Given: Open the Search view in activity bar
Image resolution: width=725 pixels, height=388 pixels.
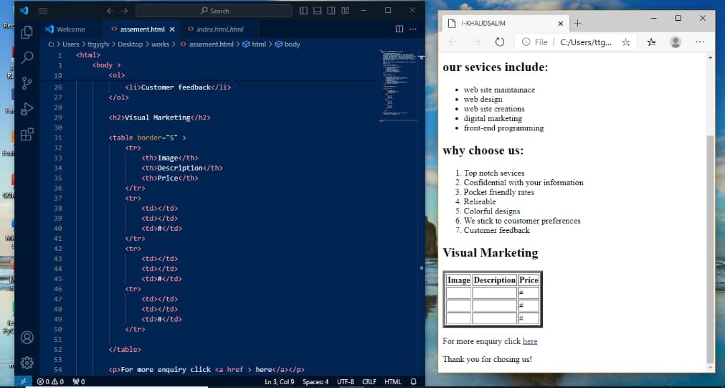Looking at the screenshot, I should (27, 58).
